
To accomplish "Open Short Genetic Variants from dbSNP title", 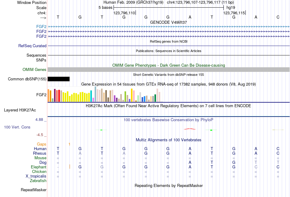I will coord(169,75).
